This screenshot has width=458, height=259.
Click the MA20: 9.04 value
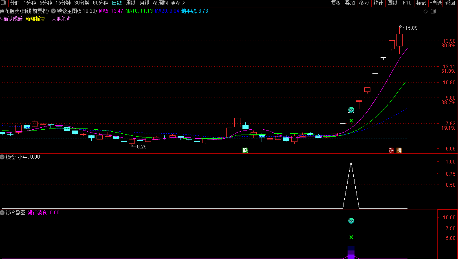pos(167,11)
